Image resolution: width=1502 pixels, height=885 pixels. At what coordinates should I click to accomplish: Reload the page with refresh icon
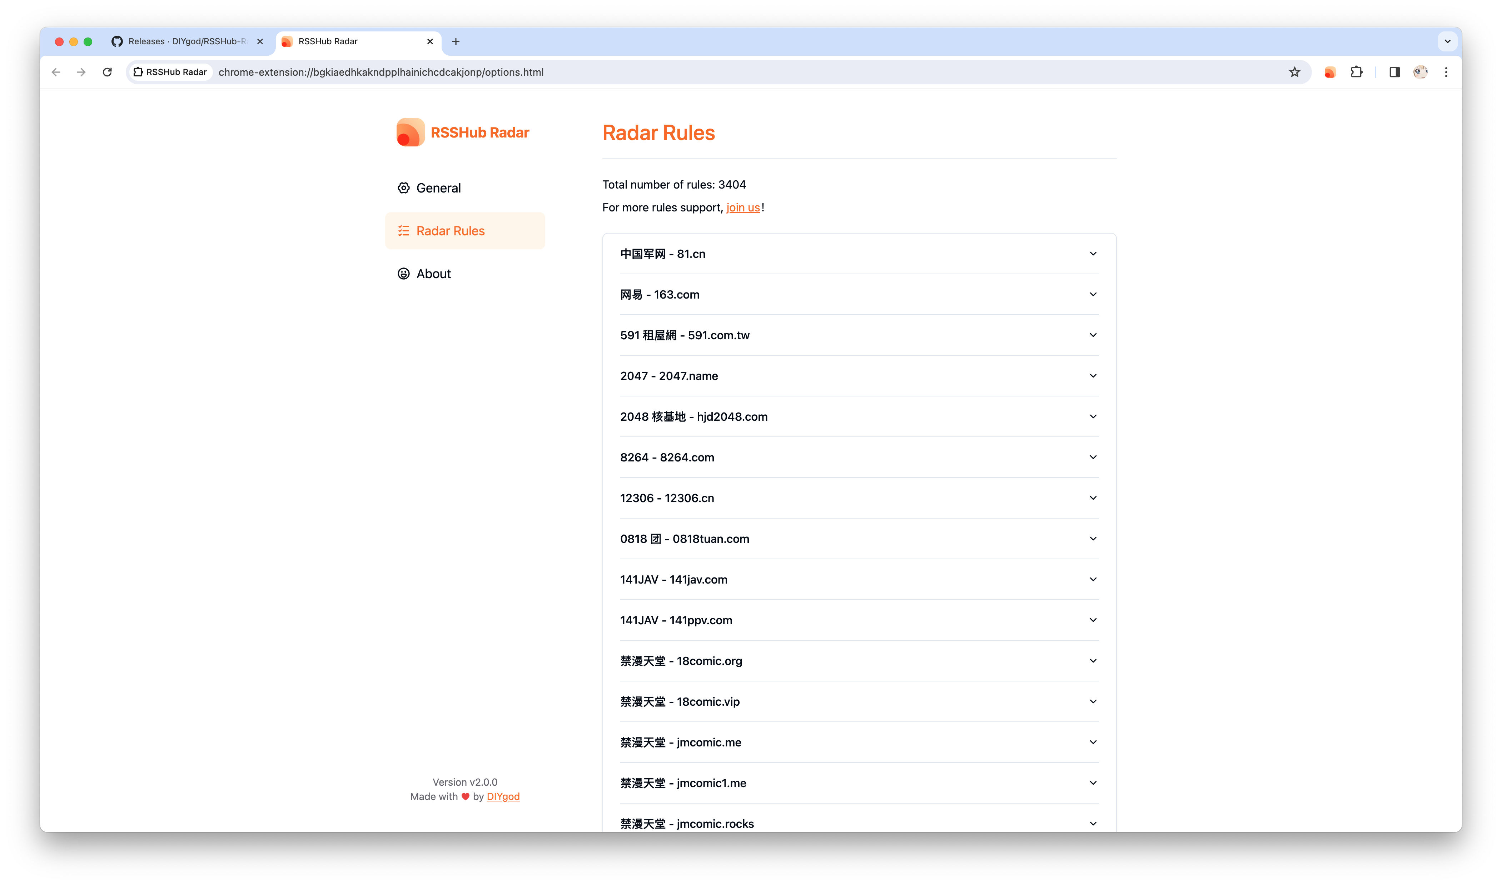108,72
